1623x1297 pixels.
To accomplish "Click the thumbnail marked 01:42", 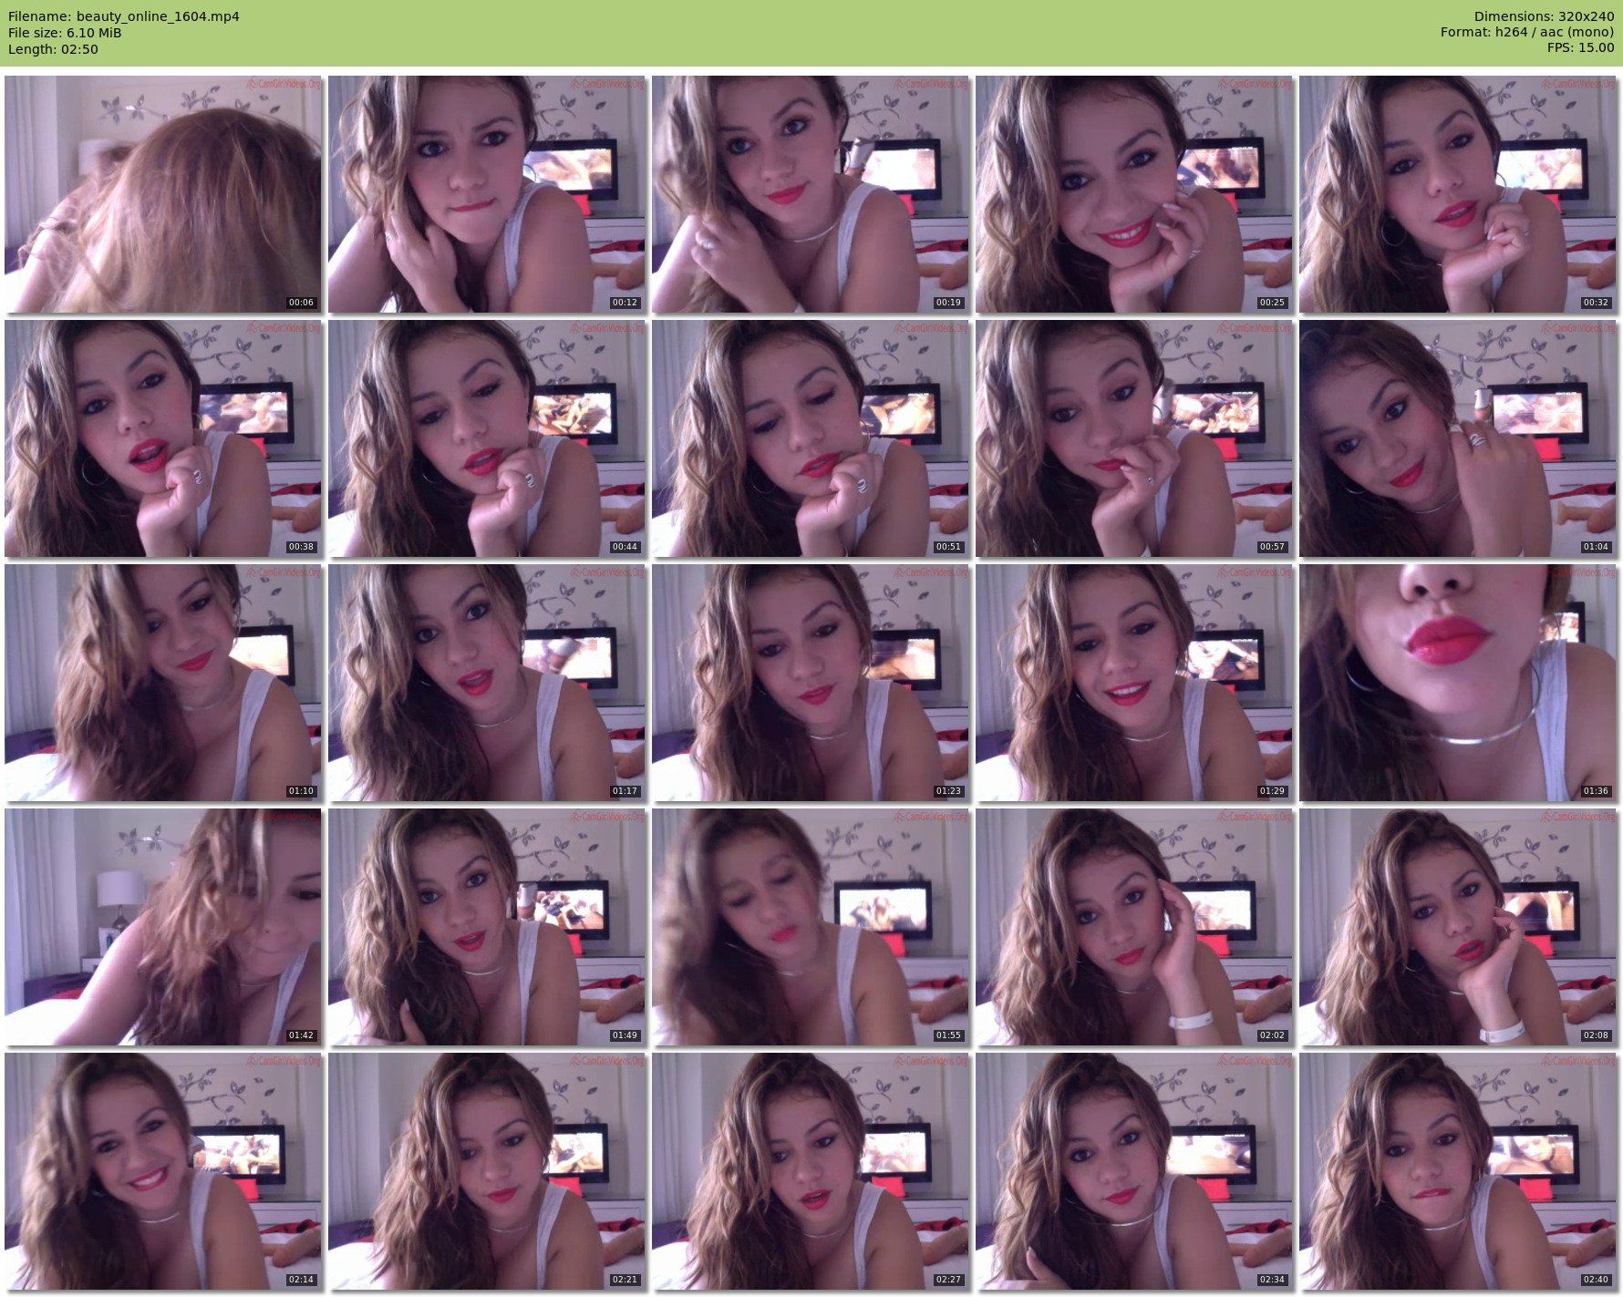I will [163, 927].
